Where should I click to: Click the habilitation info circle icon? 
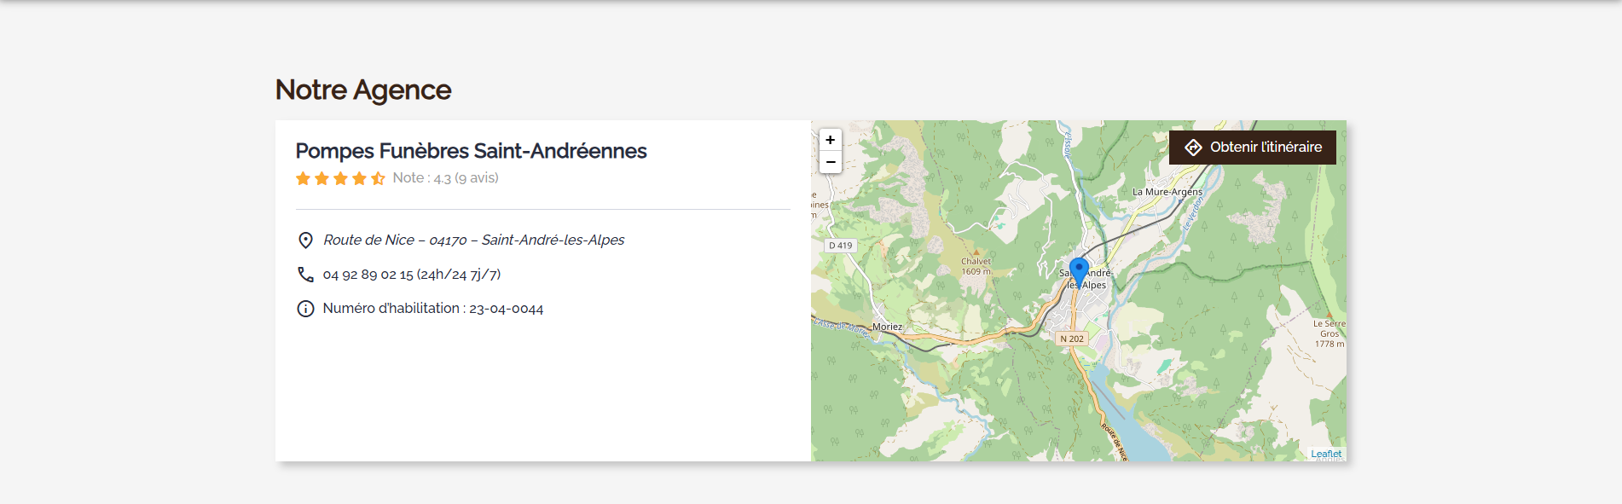pyautogui.click(x=305, y=309)
